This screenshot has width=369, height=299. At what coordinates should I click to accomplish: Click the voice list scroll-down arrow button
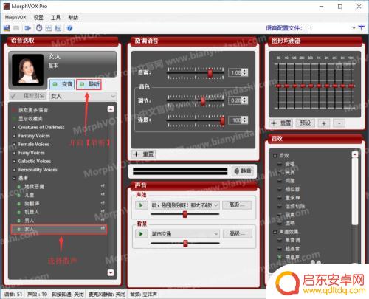(x=111, y=272)
